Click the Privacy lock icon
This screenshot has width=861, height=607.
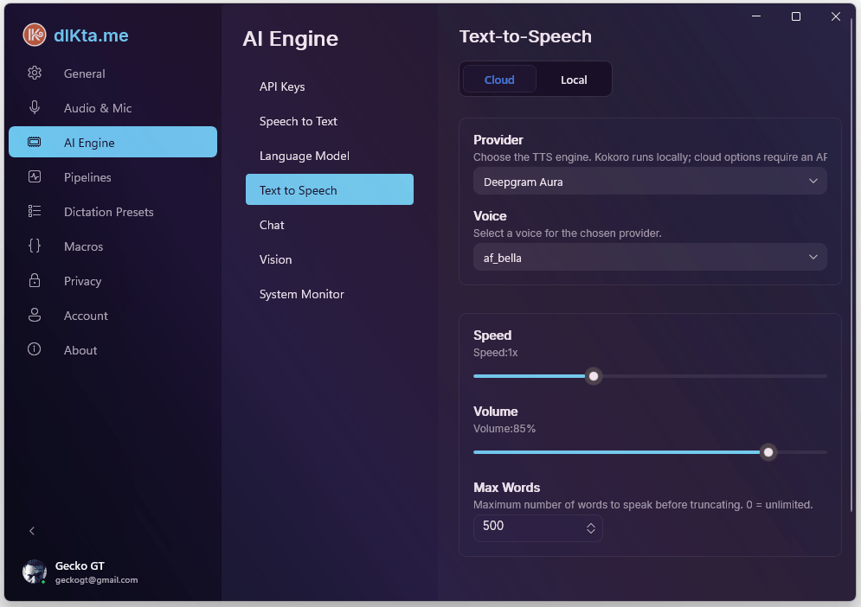[x=35, y=280]
